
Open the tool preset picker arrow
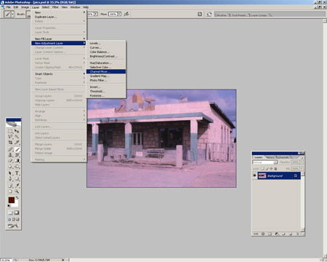12,14
